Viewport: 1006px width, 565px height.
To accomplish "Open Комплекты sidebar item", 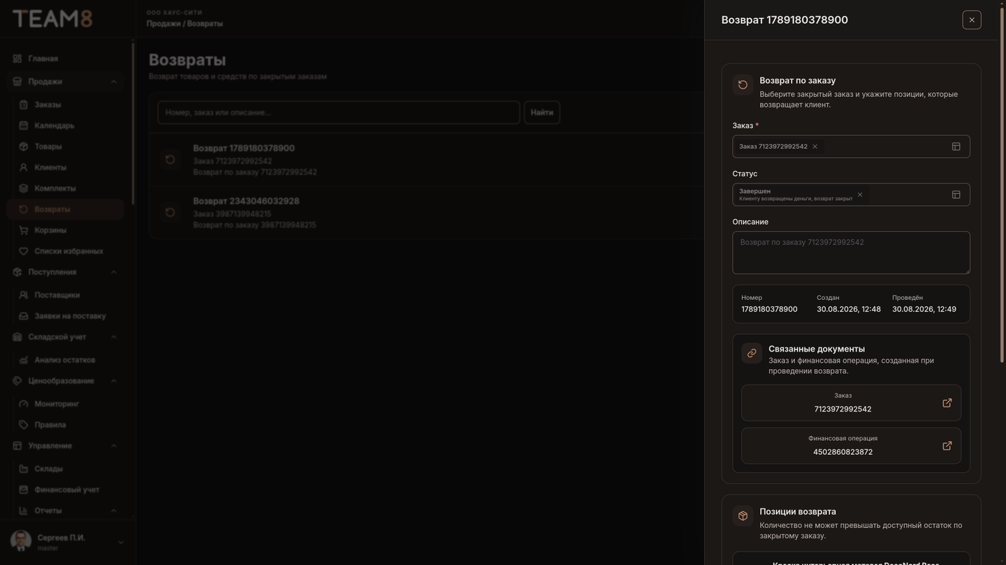I will pyautogui.click(x=65, y=188).
